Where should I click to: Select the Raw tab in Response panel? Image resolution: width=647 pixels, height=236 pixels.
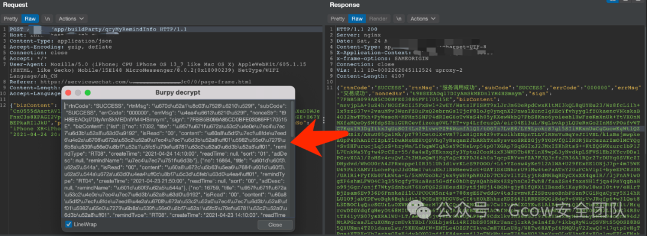click(357, 19)
